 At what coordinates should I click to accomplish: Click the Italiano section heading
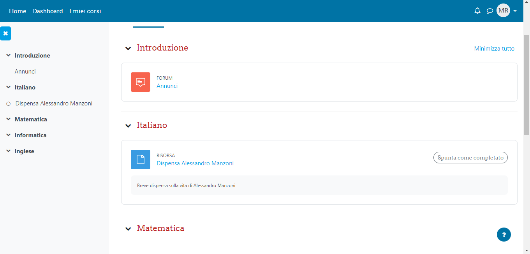(x=152, y=125)
